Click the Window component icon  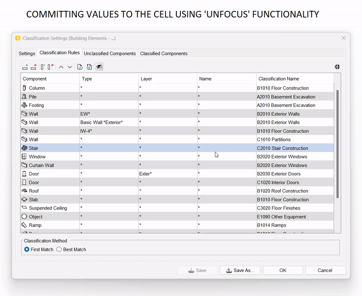click(x=24, y=157)
